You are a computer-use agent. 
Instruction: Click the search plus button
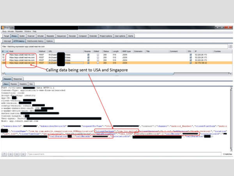click(17, 154)
